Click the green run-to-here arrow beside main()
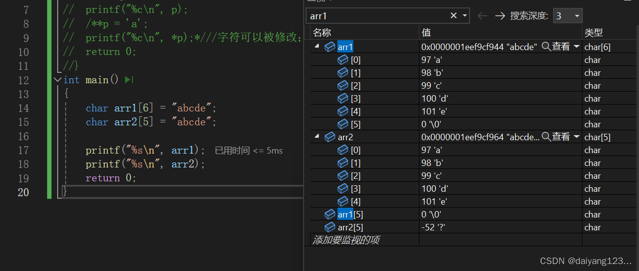This screenshot has height=271, width=639. point(129,80)
